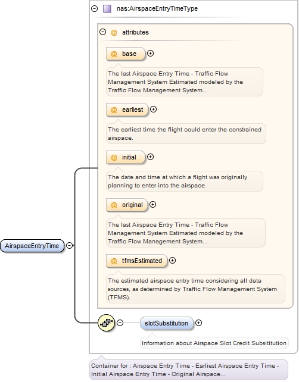Click the @ symbol on original attribute
299x382 pixels.
(114, 205)
